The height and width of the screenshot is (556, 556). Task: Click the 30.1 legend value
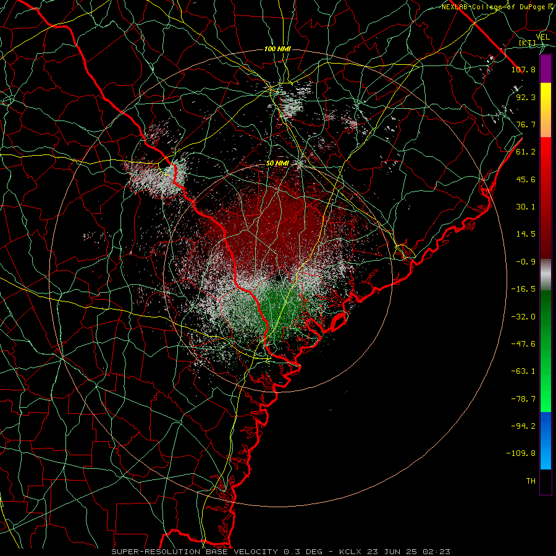(526, 207)
